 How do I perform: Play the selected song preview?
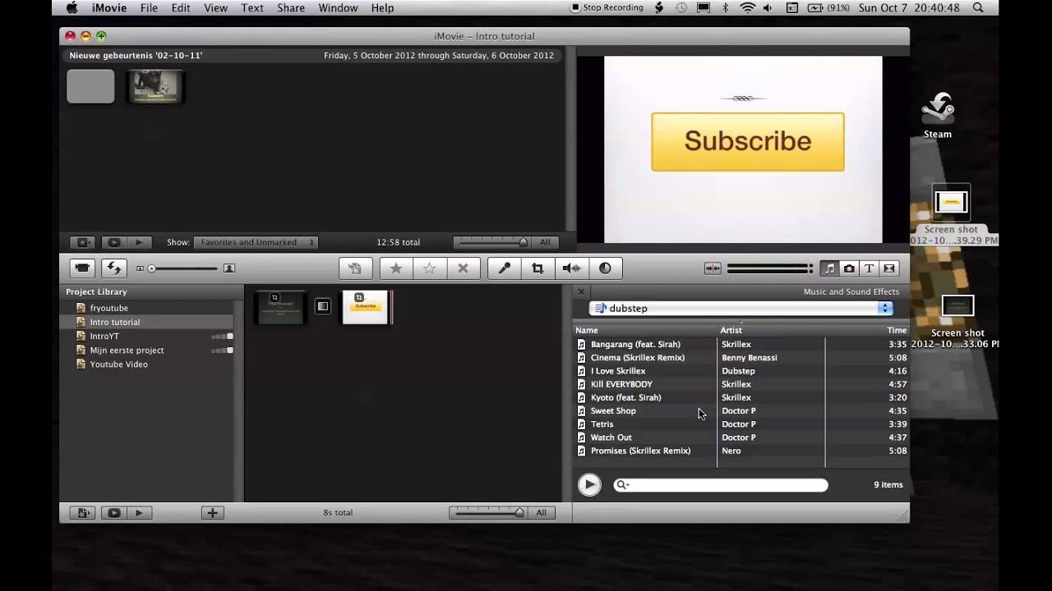tap(588, 485)
